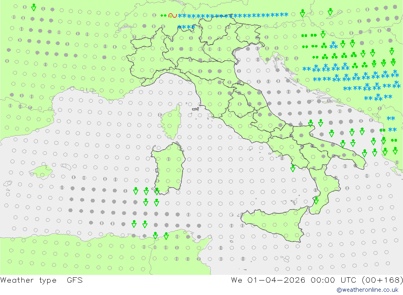Click the 'Weather type GFS' caption
This screenshot has height=295, width=403.
click(42, 280)
